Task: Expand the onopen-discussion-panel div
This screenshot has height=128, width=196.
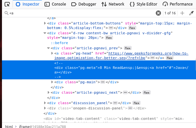Action: [x=45, y=108]
